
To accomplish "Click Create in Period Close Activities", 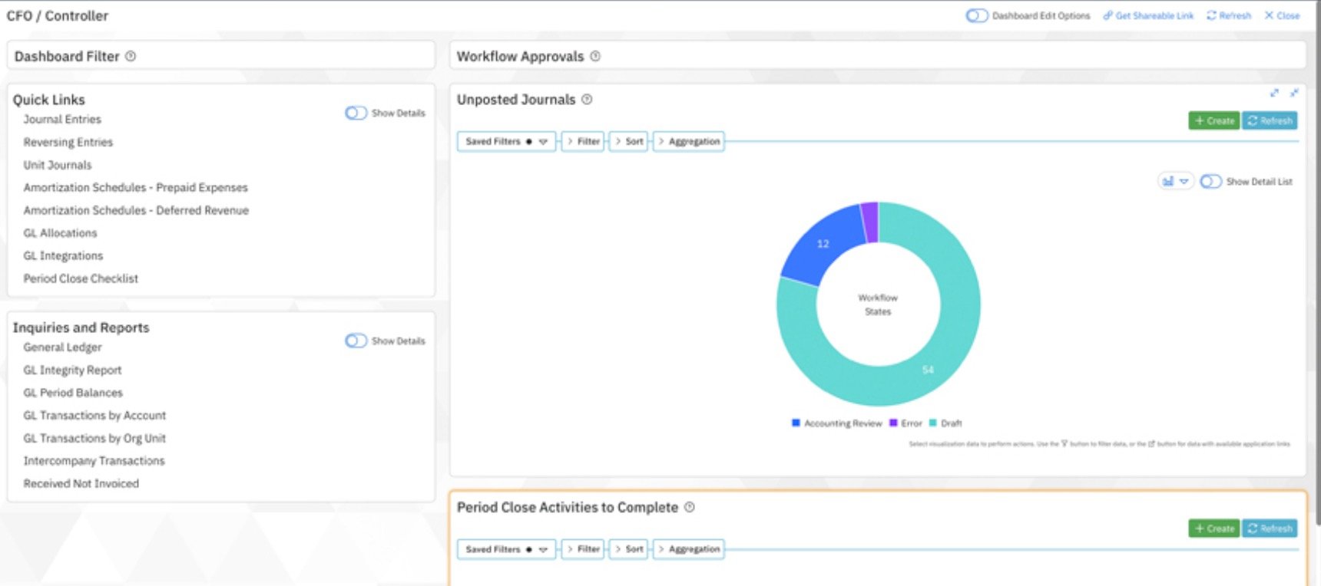I will tap(1214, 528).
